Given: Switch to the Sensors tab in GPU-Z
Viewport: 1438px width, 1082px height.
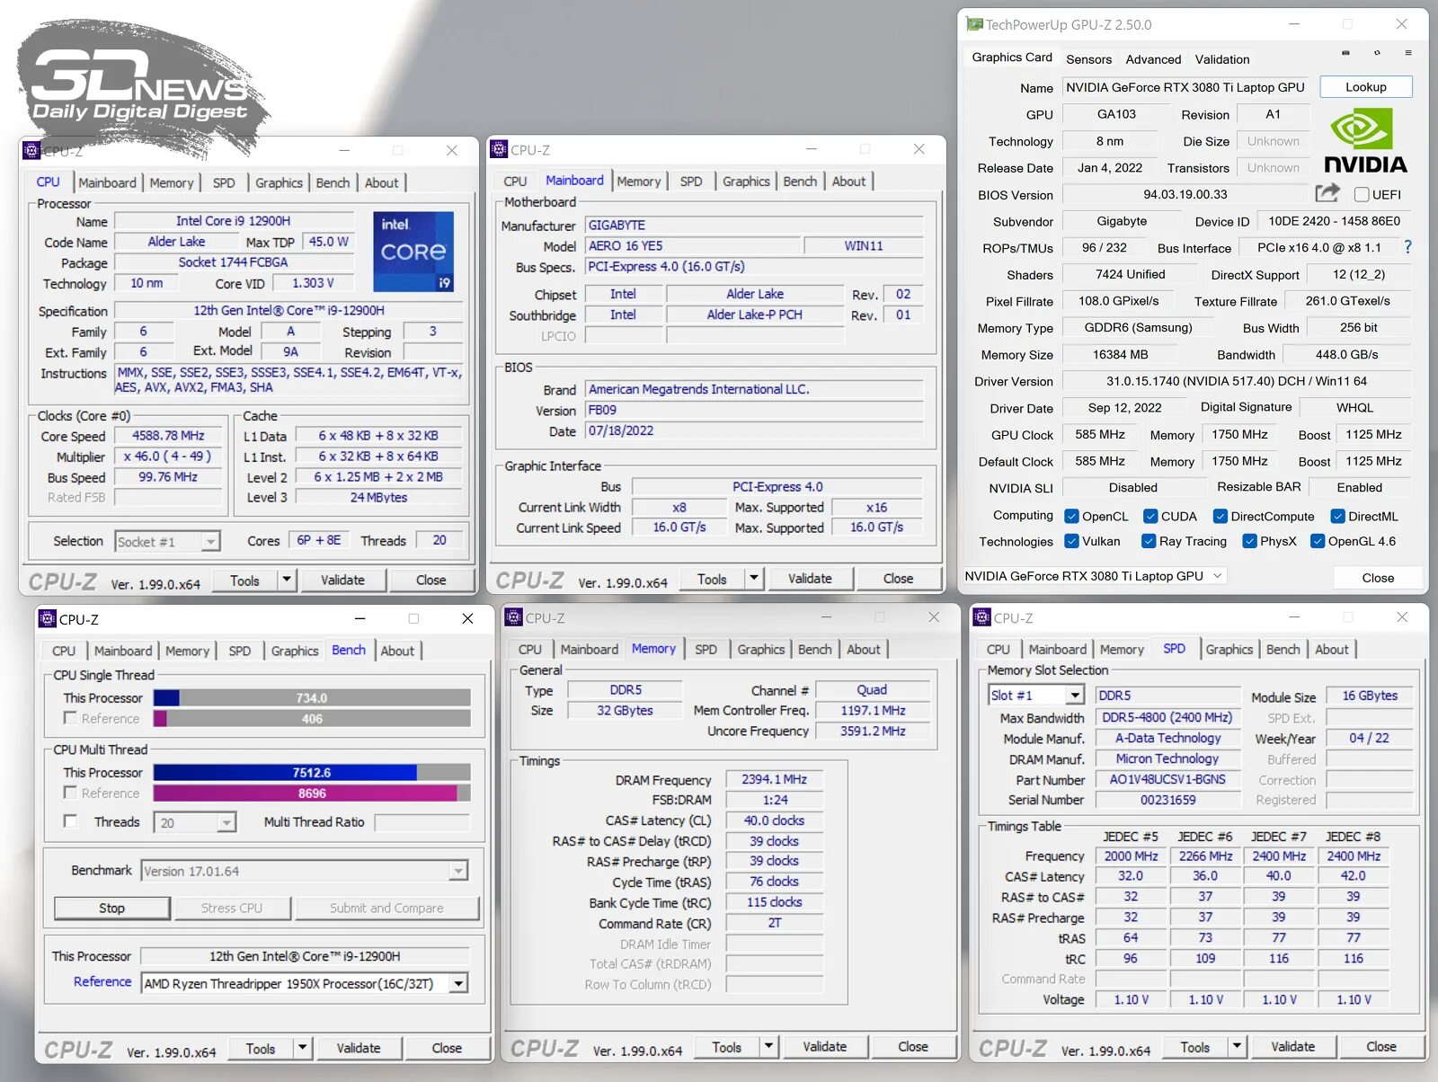Looking at the screenshot, I should [1088, 59].
